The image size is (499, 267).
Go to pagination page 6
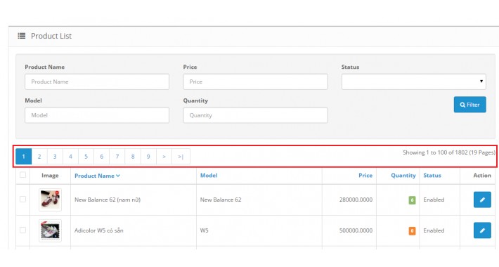(101, 157)
